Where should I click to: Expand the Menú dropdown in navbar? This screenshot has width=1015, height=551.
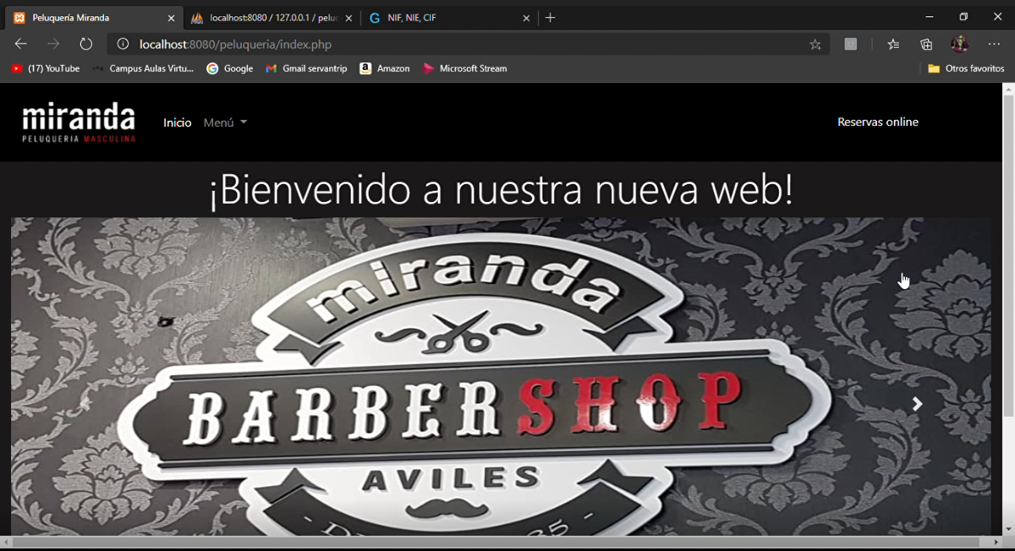225,123
